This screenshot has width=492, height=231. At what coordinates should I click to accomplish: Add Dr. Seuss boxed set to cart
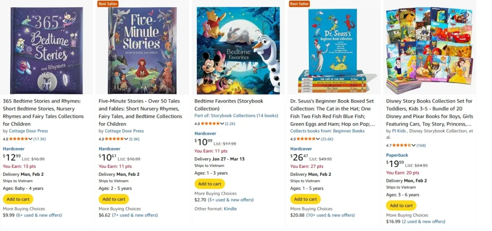coord(305,199)
